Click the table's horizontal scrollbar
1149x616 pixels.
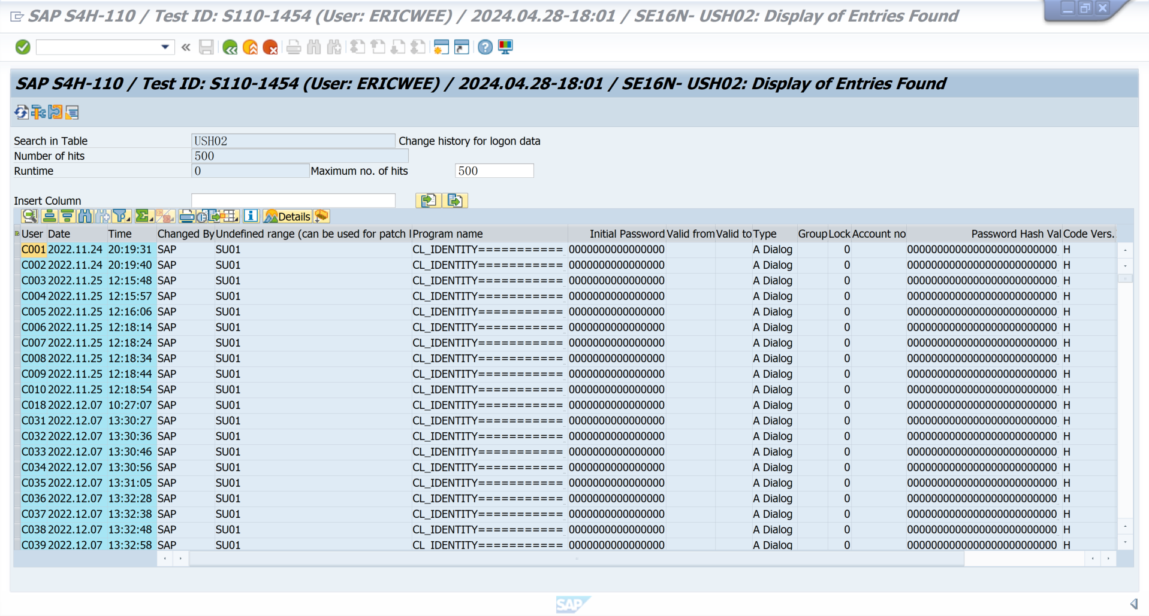click(x=575, y=559)
